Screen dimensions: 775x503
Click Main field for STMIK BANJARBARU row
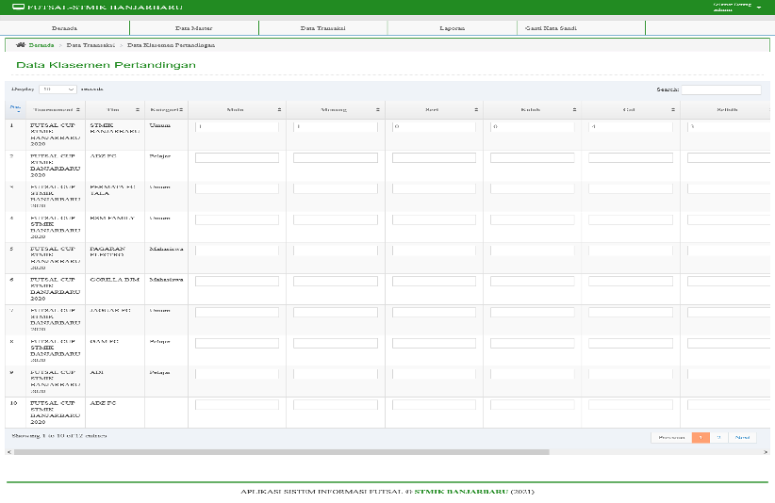tap(237, 127)
